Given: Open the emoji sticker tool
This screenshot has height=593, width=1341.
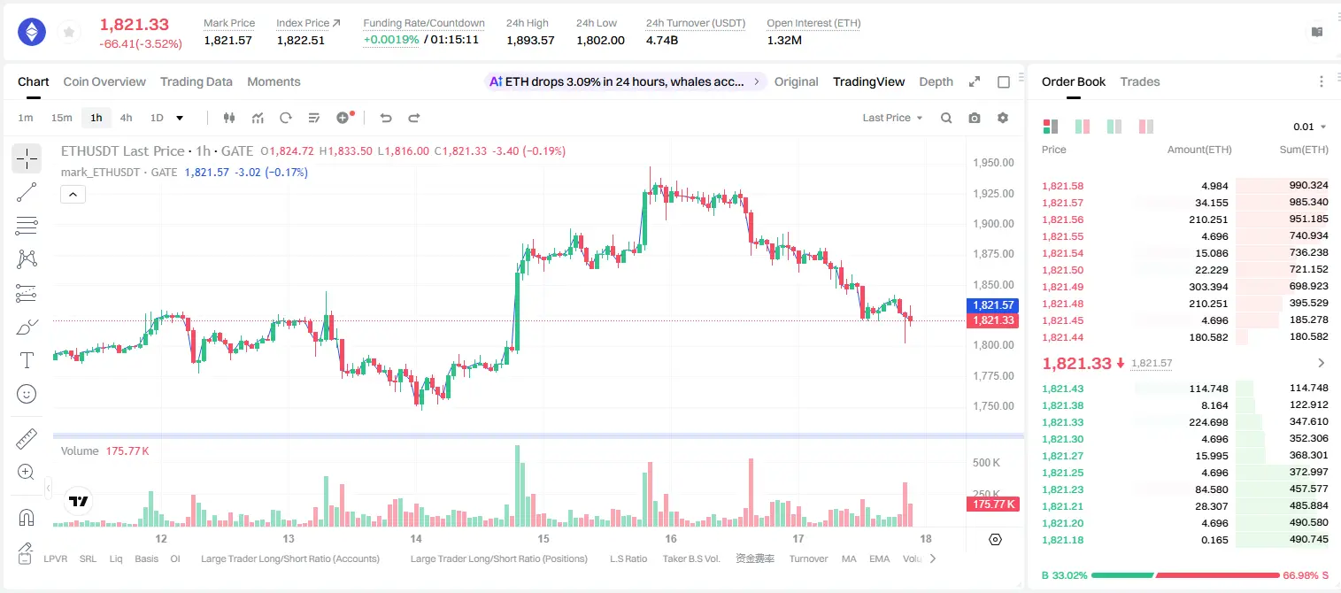Looking at the screenshot, I should pos(27,394).
